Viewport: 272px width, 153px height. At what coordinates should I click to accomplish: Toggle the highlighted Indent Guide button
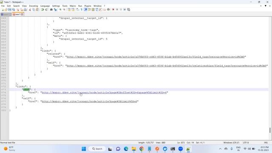coord(85,9)
